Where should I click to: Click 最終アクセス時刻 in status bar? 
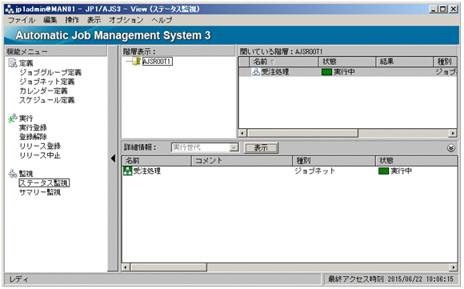coord(390,279)
